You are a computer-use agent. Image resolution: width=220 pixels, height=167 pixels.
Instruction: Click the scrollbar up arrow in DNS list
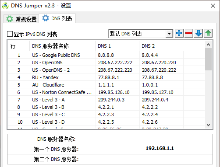tap(209, 45)
